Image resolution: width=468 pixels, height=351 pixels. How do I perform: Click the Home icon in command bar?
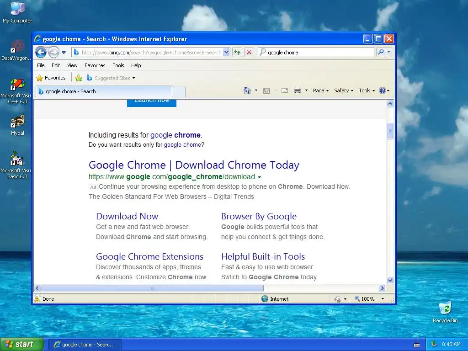point(247,90)
